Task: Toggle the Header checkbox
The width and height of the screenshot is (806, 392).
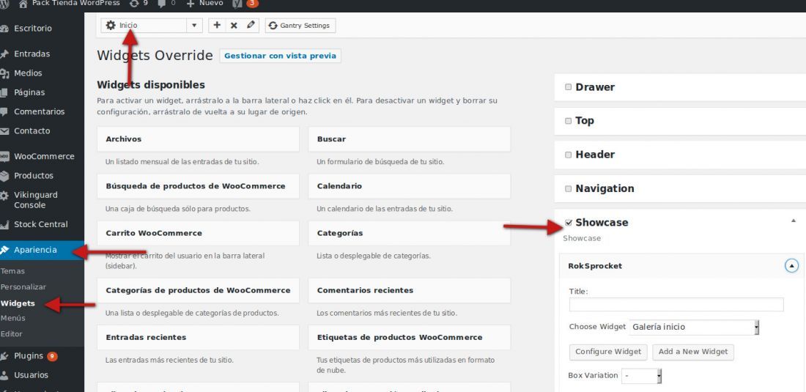Action: click(568, 155)
